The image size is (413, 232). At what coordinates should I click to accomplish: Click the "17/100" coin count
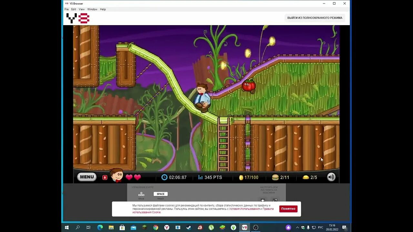(x=251, y=177)
